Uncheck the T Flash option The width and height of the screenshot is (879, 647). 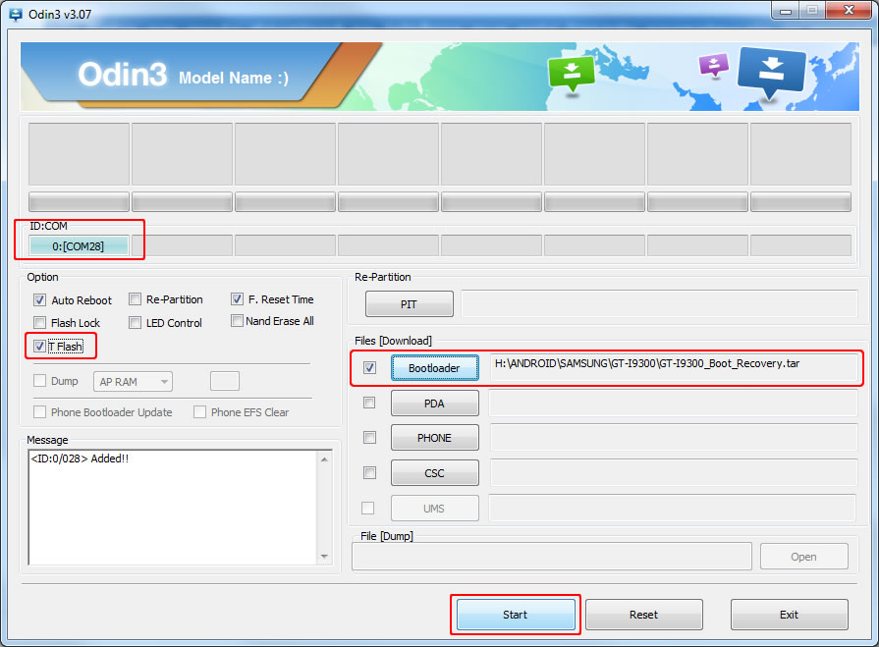click(39, 347)
